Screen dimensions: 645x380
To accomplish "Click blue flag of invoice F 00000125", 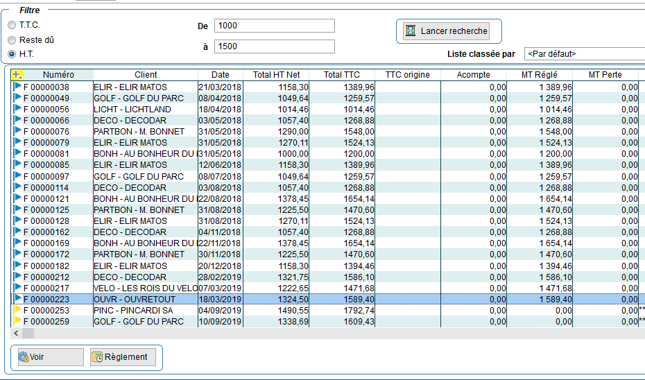I will (x=17, y=209).
